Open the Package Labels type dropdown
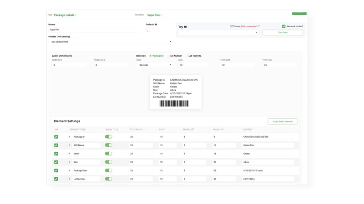The height and width of the screenshot is (204, 364). [65, 15]
